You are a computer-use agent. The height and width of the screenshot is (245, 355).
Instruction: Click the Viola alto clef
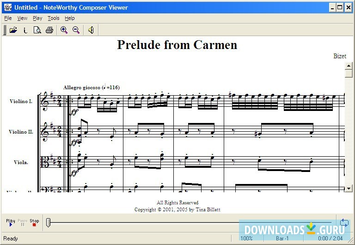coord(45,162)
